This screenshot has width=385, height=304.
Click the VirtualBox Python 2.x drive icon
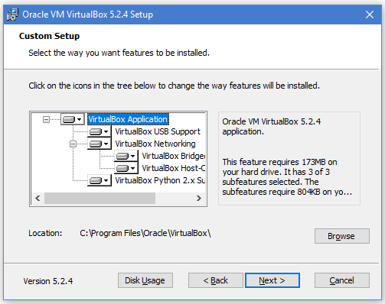click(100, 180)
